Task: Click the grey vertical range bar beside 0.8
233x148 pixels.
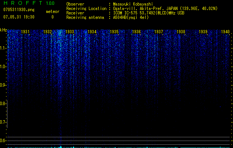Action: click(7, 114)
